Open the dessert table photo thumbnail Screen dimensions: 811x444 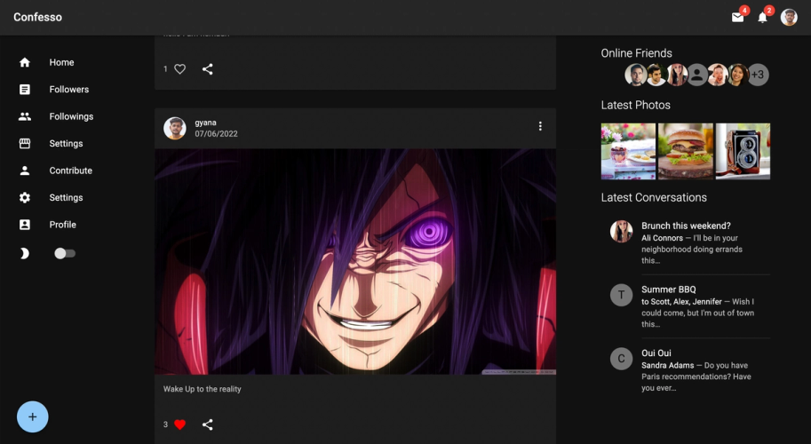pos(628,151)
